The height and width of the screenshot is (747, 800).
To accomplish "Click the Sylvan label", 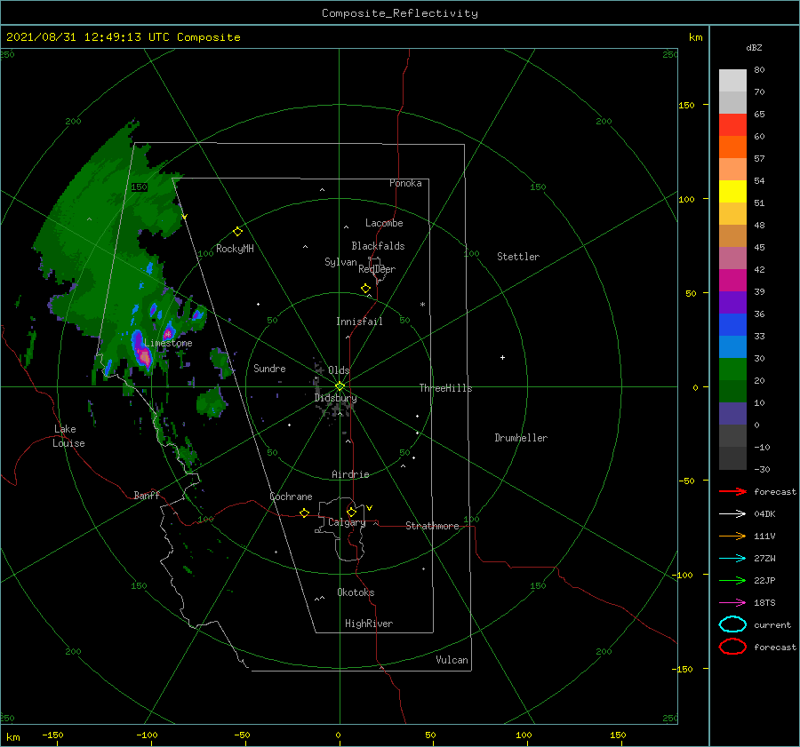I will click(340, 262).
